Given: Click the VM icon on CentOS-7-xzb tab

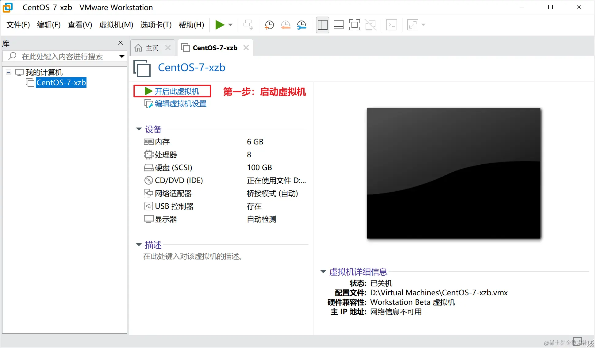Looking at the screenshot, I should click(x=185, y=48).
